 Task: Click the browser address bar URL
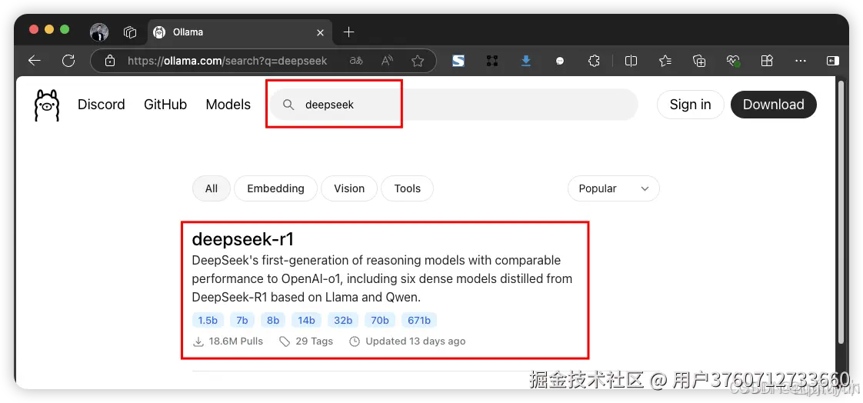(228, 61)
